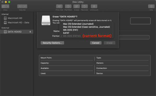Image resolution: width=156 pixels, height=96 pixels.
Task: Click the Device label
Action: coord(100,73)
